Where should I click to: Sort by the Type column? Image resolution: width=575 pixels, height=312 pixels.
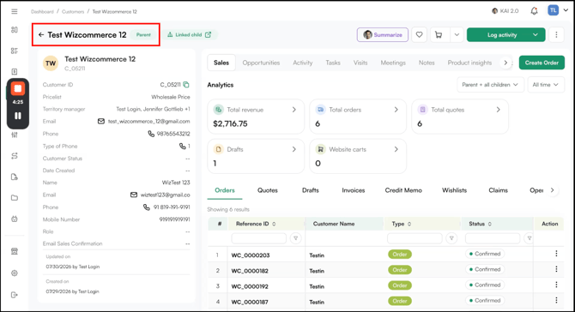pos(409,224)
